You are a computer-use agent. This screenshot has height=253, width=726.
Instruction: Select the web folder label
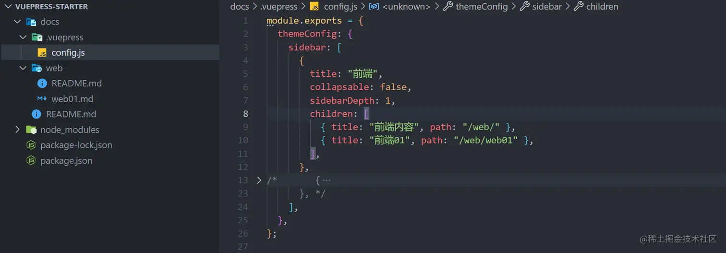pyautogui.click(x=54, y=68)
